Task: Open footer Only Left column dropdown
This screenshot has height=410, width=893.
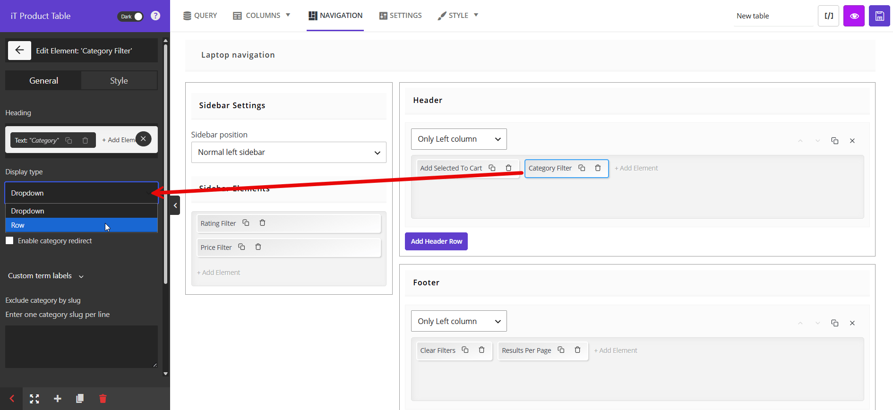Action: click(459, 321)
